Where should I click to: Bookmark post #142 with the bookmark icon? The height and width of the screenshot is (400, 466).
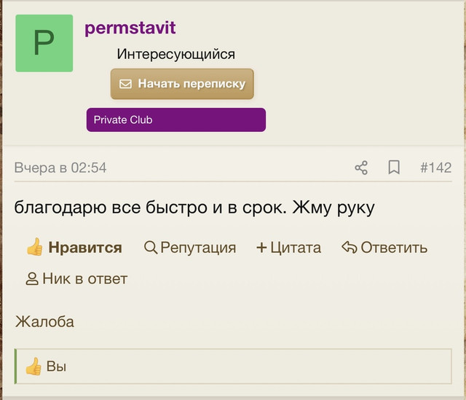[394, 168]
